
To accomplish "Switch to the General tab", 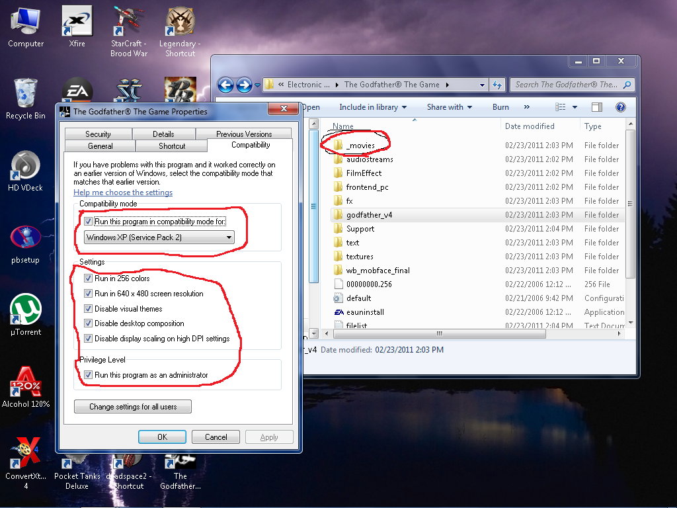I will [100, 146].
